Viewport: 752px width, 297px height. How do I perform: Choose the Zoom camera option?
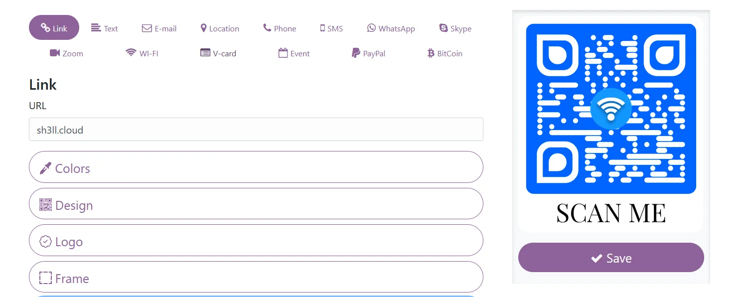(x=66, y=53)
